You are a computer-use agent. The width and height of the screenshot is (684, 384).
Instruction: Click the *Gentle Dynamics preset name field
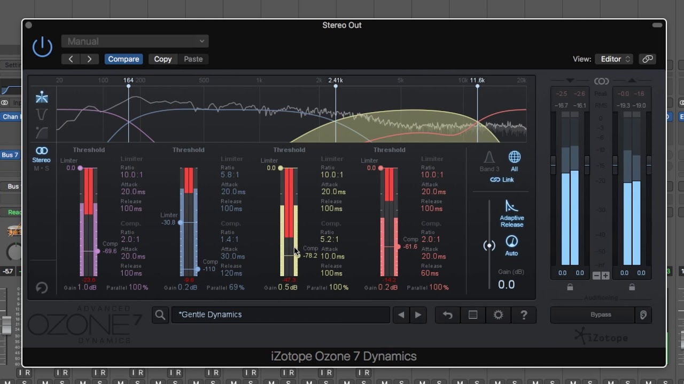(x=281, y=315)
